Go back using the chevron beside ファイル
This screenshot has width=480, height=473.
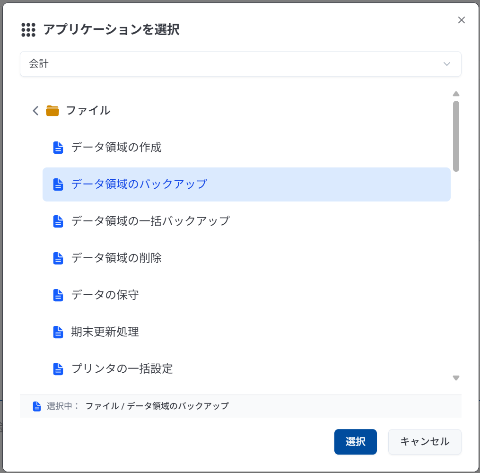click(x=35, y=111)
